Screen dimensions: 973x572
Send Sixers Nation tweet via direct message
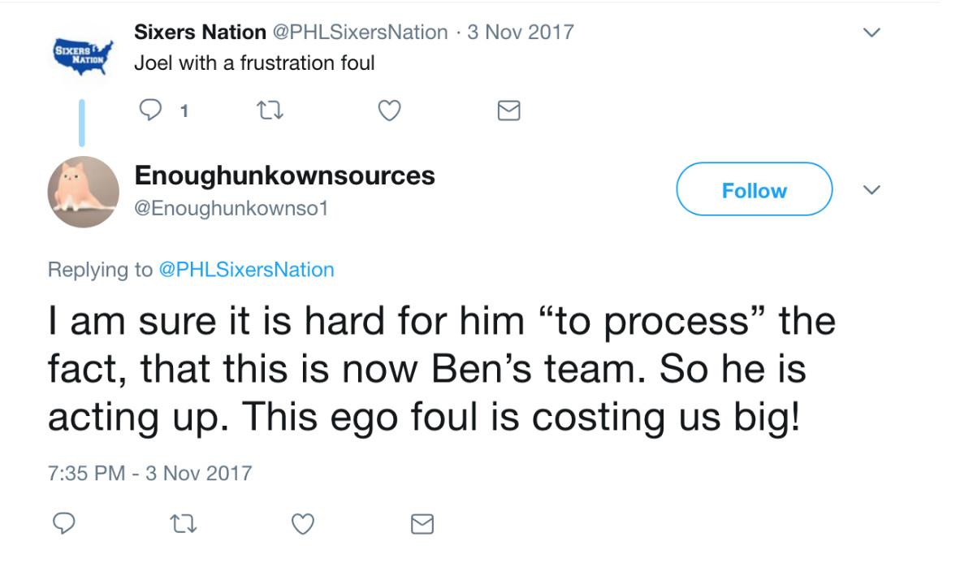pos(508,110)
